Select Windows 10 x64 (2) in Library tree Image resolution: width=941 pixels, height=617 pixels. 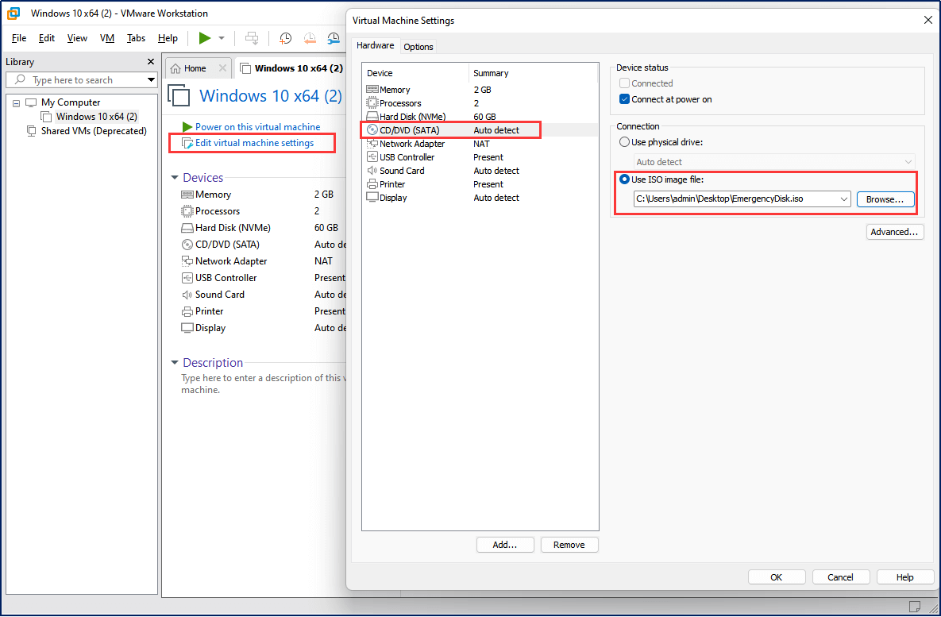(97, 117)
